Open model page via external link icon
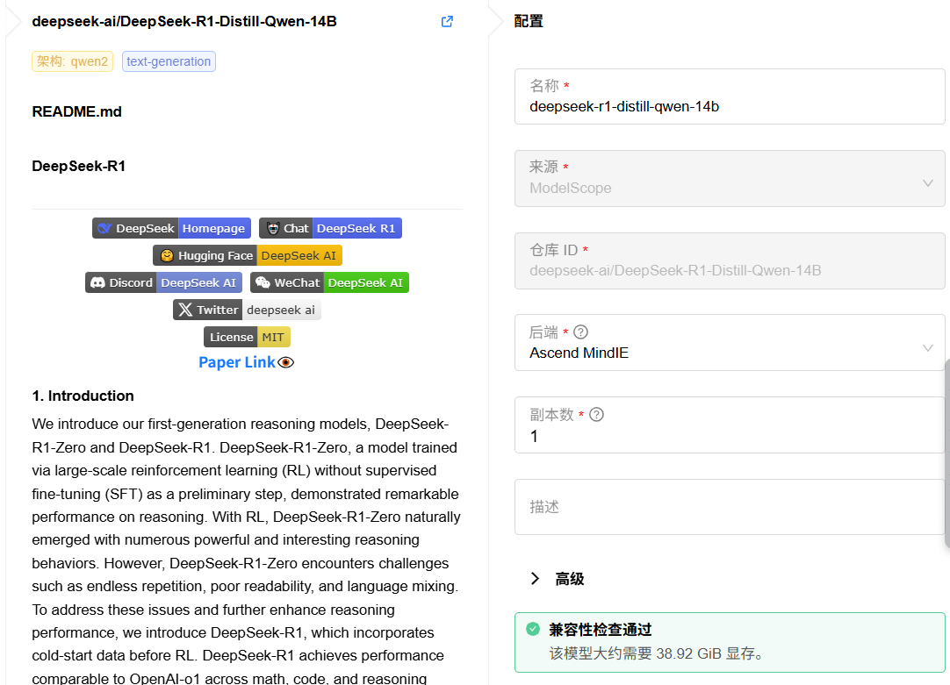The width and height of the screenshot is (950, 685). [x=447, y=22]
